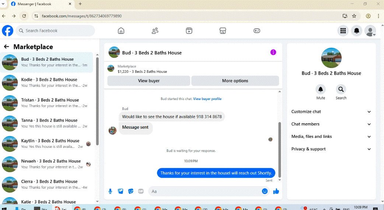The image size is (384, 210).
Task: Click the Facebook logo
Action: (8, 31)
